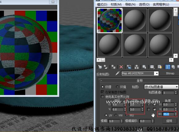Toggle Show Shaded Material in Viewport icon
This screenshot has width=179, height=132.
(x=160, y=67)
